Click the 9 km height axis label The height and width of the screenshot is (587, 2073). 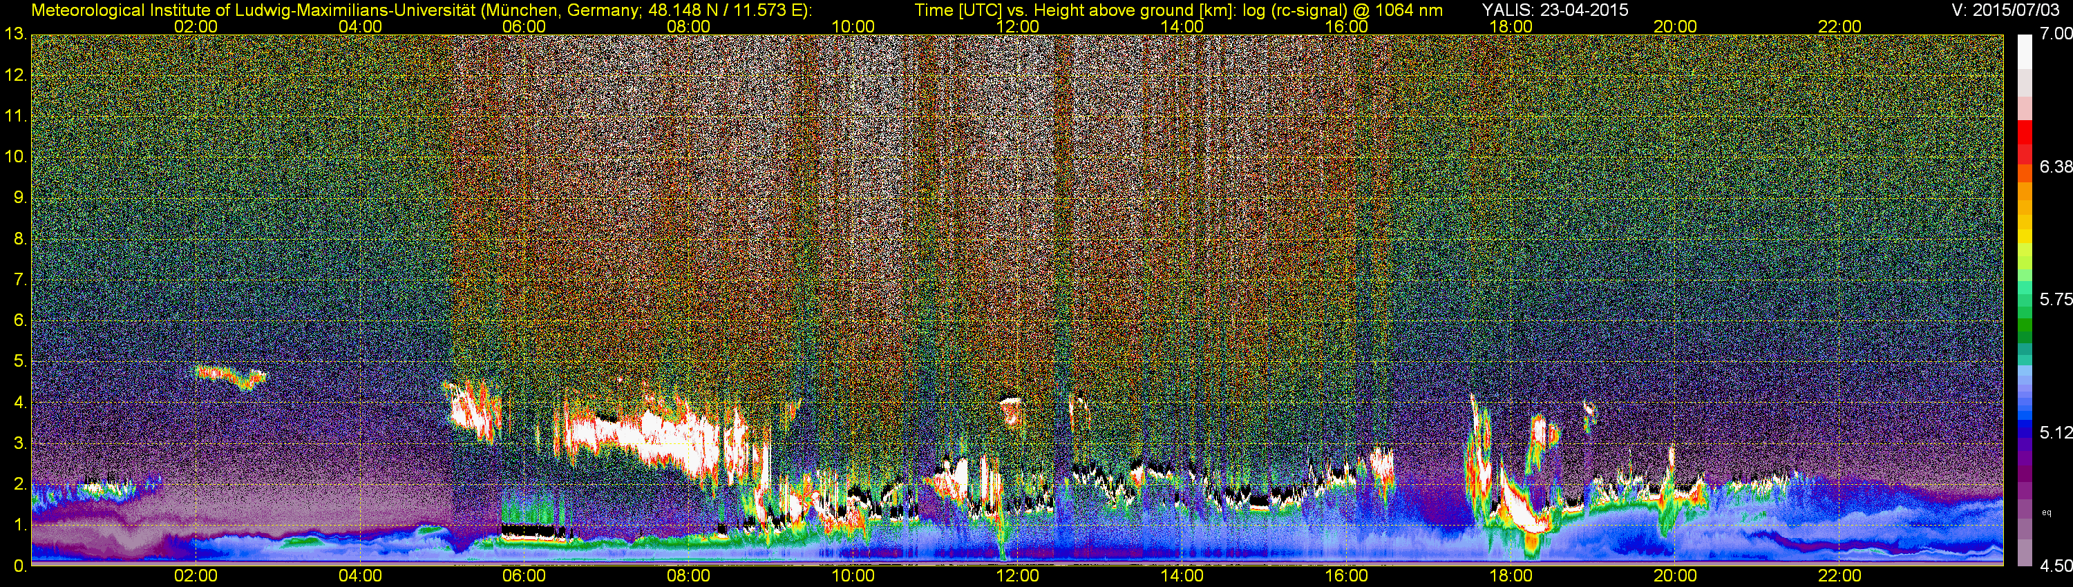[x=20, y=198]
